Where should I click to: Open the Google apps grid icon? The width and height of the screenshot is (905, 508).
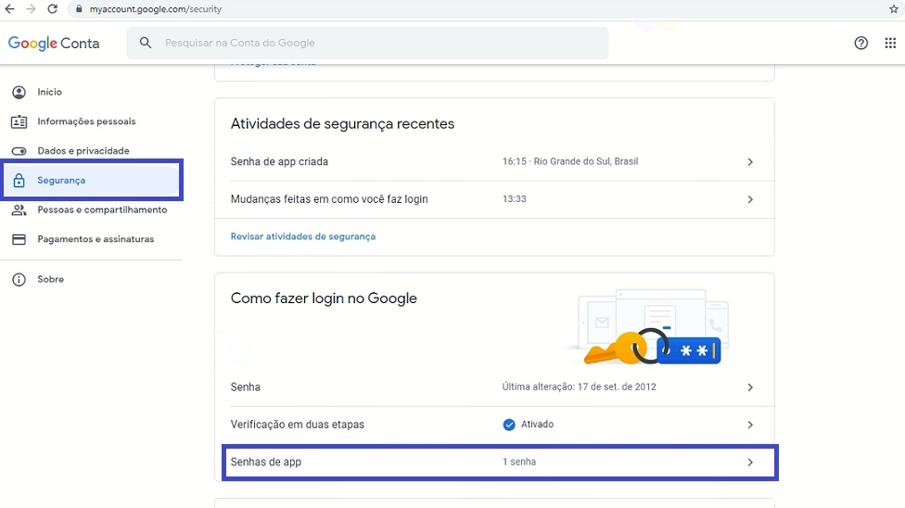tap(890, 43)
